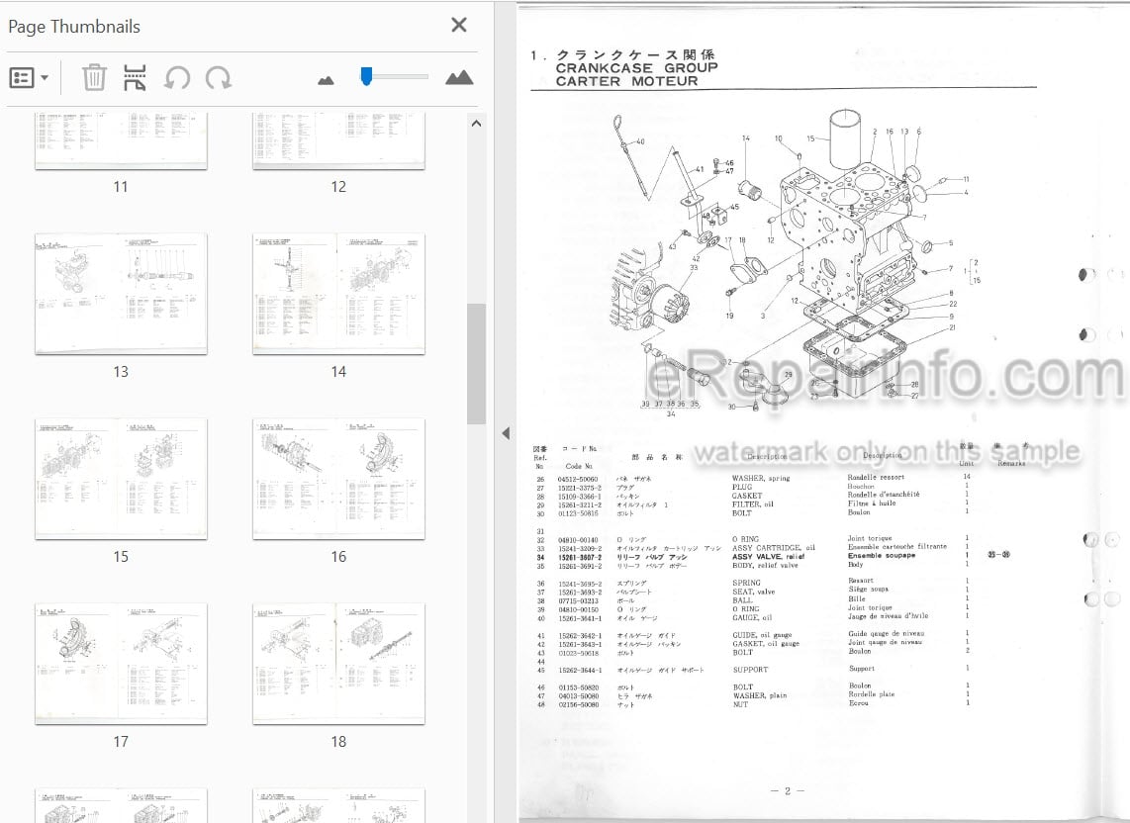Click the thumbnail size slider handle

(366, 76)
